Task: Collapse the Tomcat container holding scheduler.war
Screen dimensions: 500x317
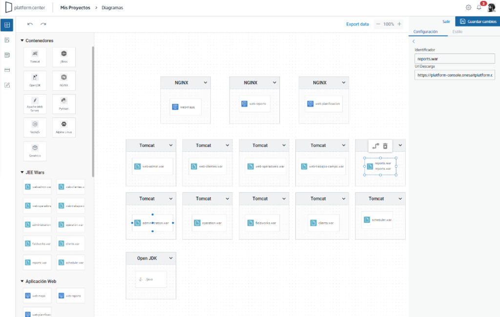Action: click(x=400, y=198)
